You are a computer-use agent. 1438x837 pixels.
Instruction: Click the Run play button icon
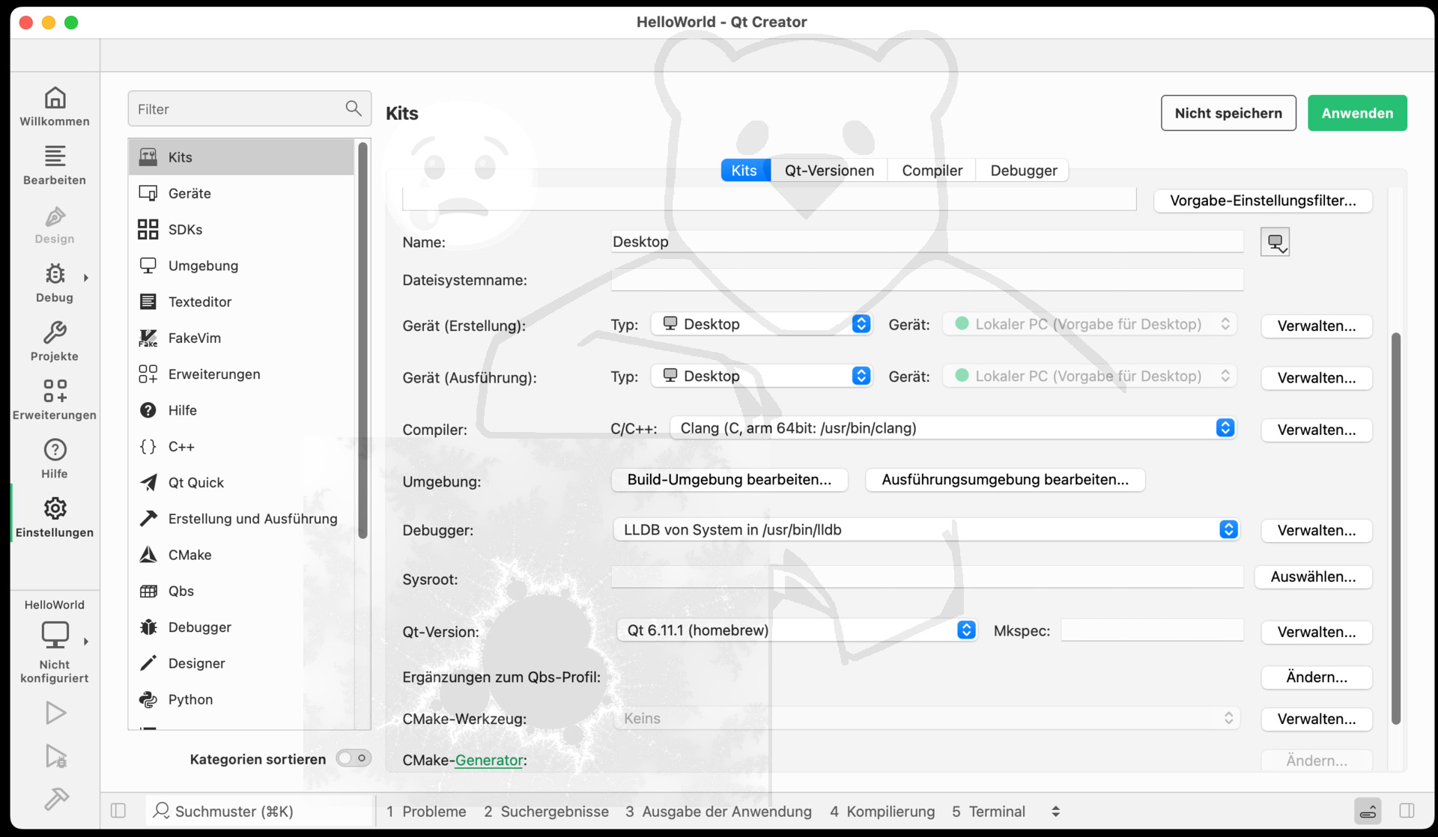pyautogui.click(x=55, y=713)
